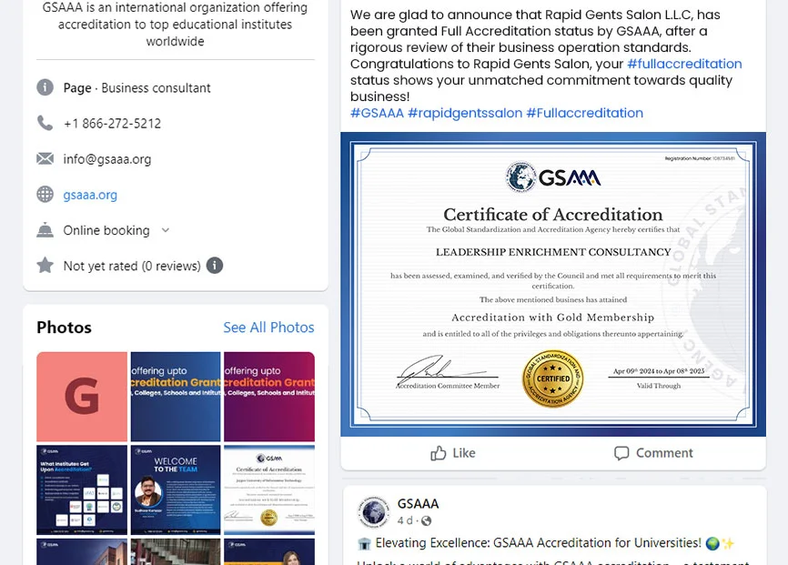Click the #GSAAA hashtag

pyautogui.click(x=377, y=113)
